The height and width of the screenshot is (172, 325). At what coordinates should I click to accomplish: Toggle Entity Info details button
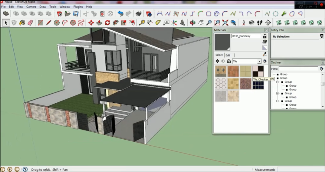click(322, 36)
